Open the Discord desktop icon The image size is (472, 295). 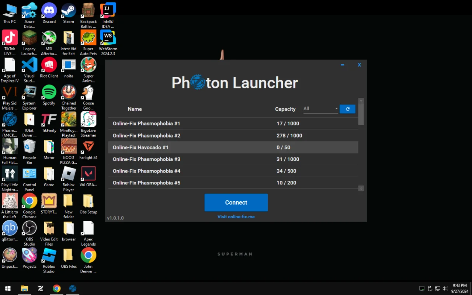[49, 13]
